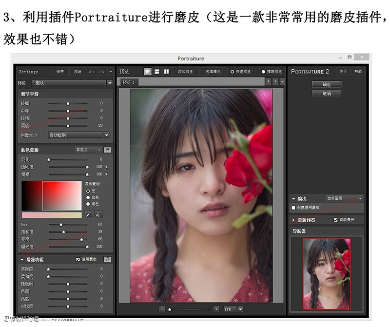Select vertical split preview layout icon
This screenshot has width=390, height=327.
coord(166,72)
